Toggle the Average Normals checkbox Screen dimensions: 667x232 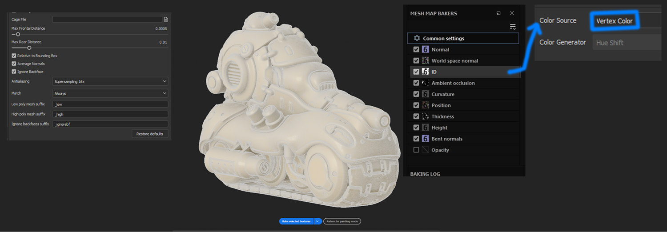point(14,64)
